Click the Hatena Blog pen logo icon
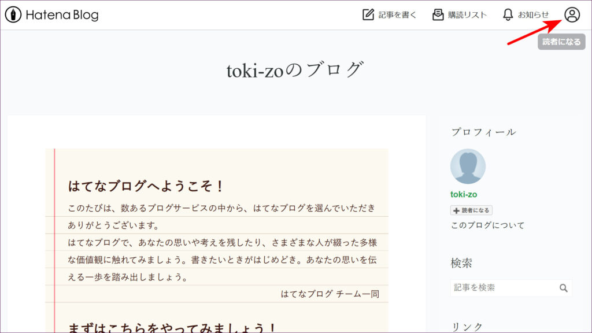This screenshot has width=592, height=333. pyautogui.click(x=13, y=15)
